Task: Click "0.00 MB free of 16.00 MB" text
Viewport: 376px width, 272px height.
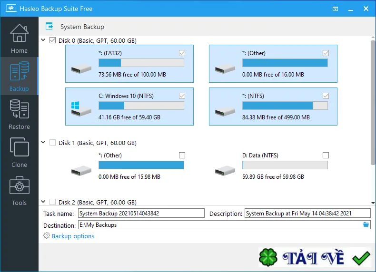Action: coord(273,75)
